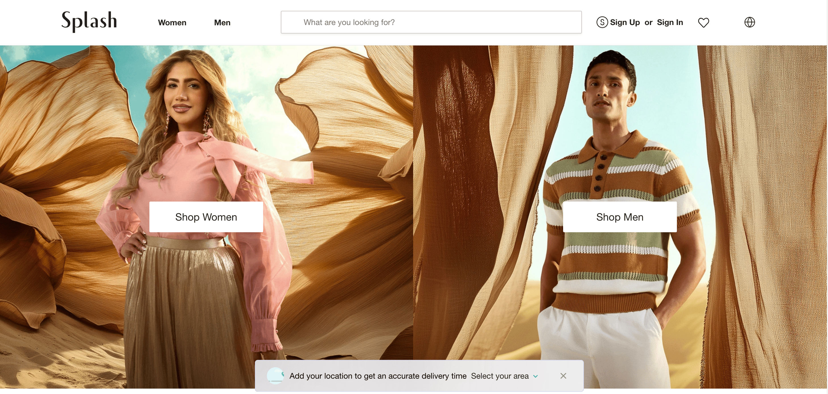Click the Sign In link
Image resolution: width=828 pixels, height=394 pixels.
pyautogui.click(x=670, y=22)
